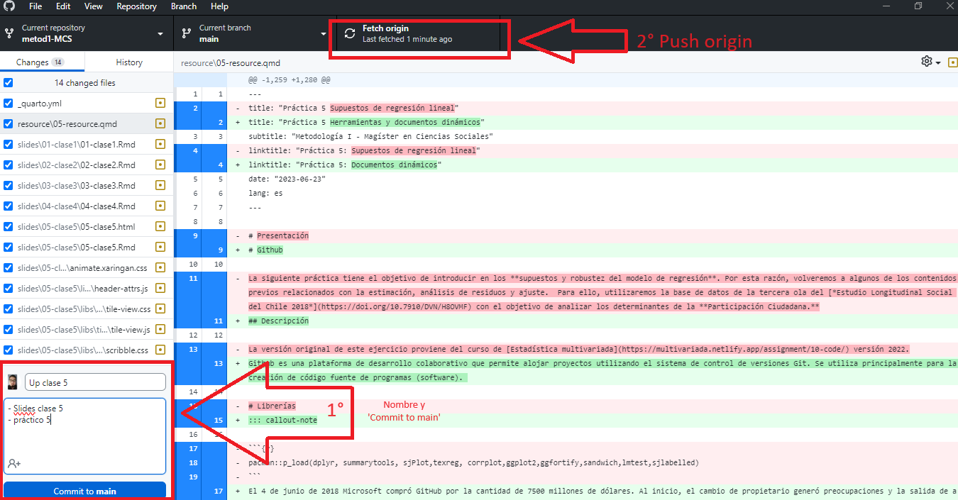This screenshot has height=500, width=958.
Task: Click the commit summary field 'Up clase 5'
Action: 95,383
